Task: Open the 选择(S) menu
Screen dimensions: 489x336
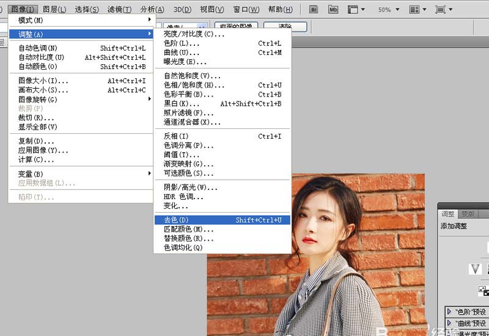Action: [86, 9]
